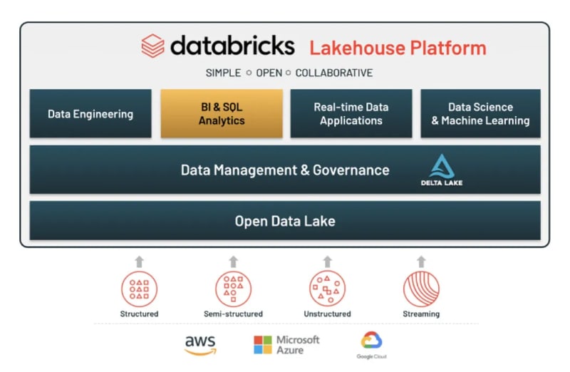Click the up arrow above Semi-structured
This screenshot has width=570, height=372.
pyautogui.click(x=234, y=262)
